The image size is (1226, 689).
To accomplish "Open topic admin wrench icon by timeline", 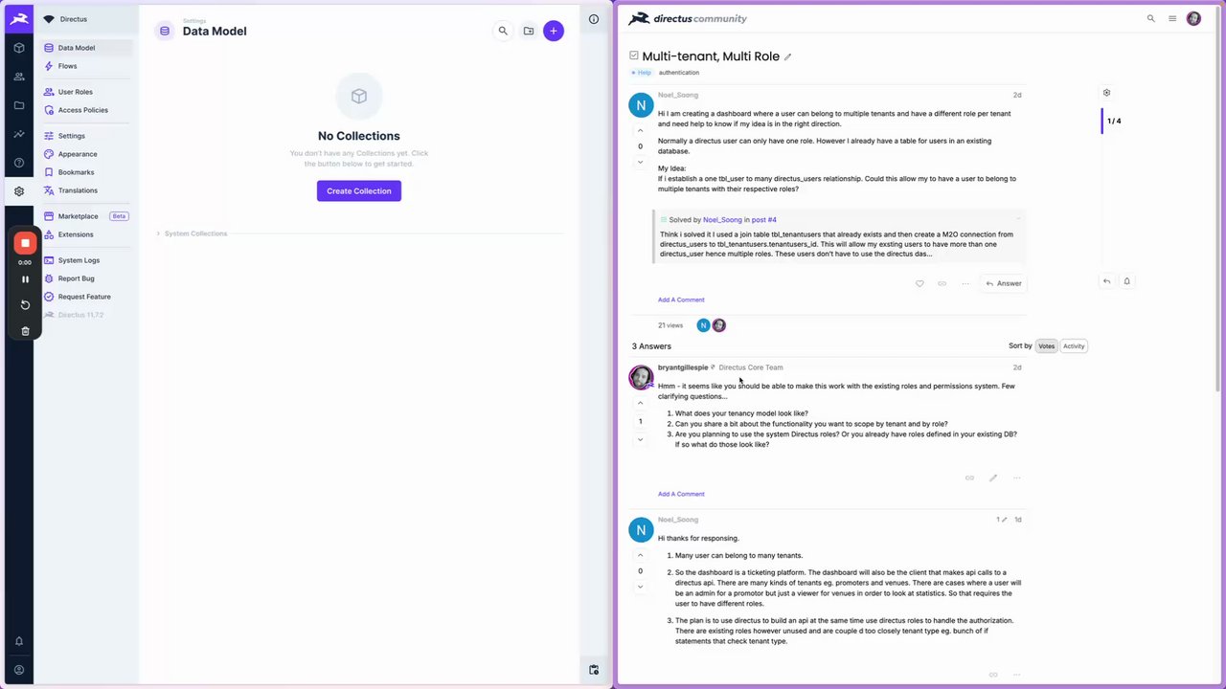I will click(x=1106, y=93).
